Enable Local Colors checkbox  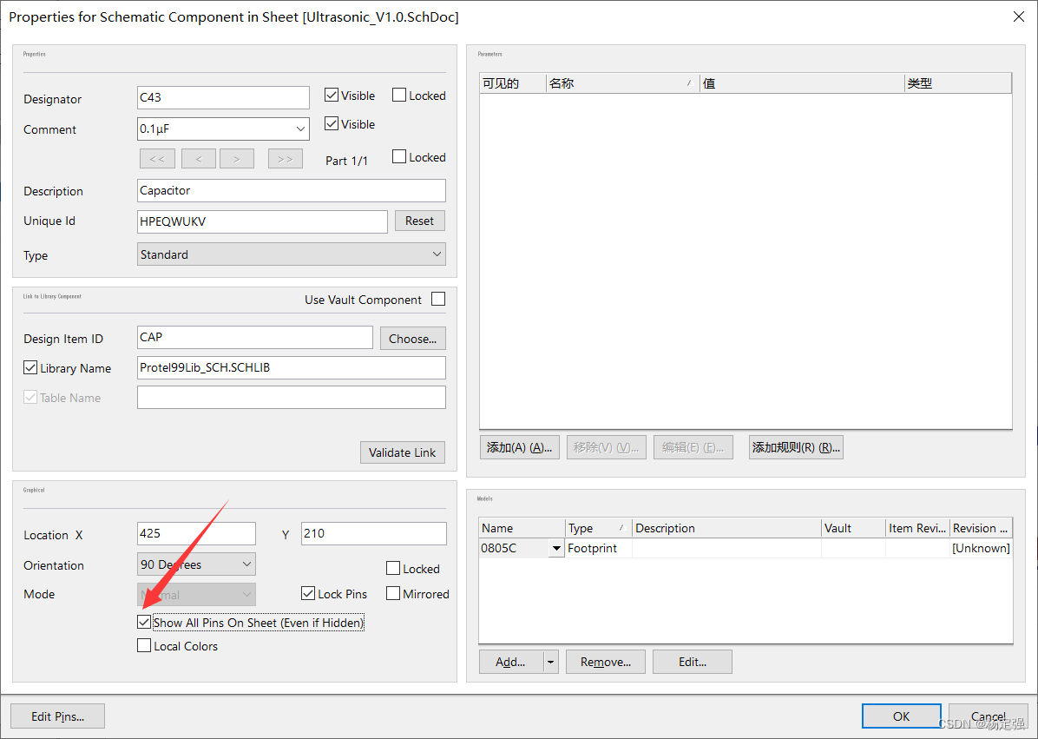144,646
